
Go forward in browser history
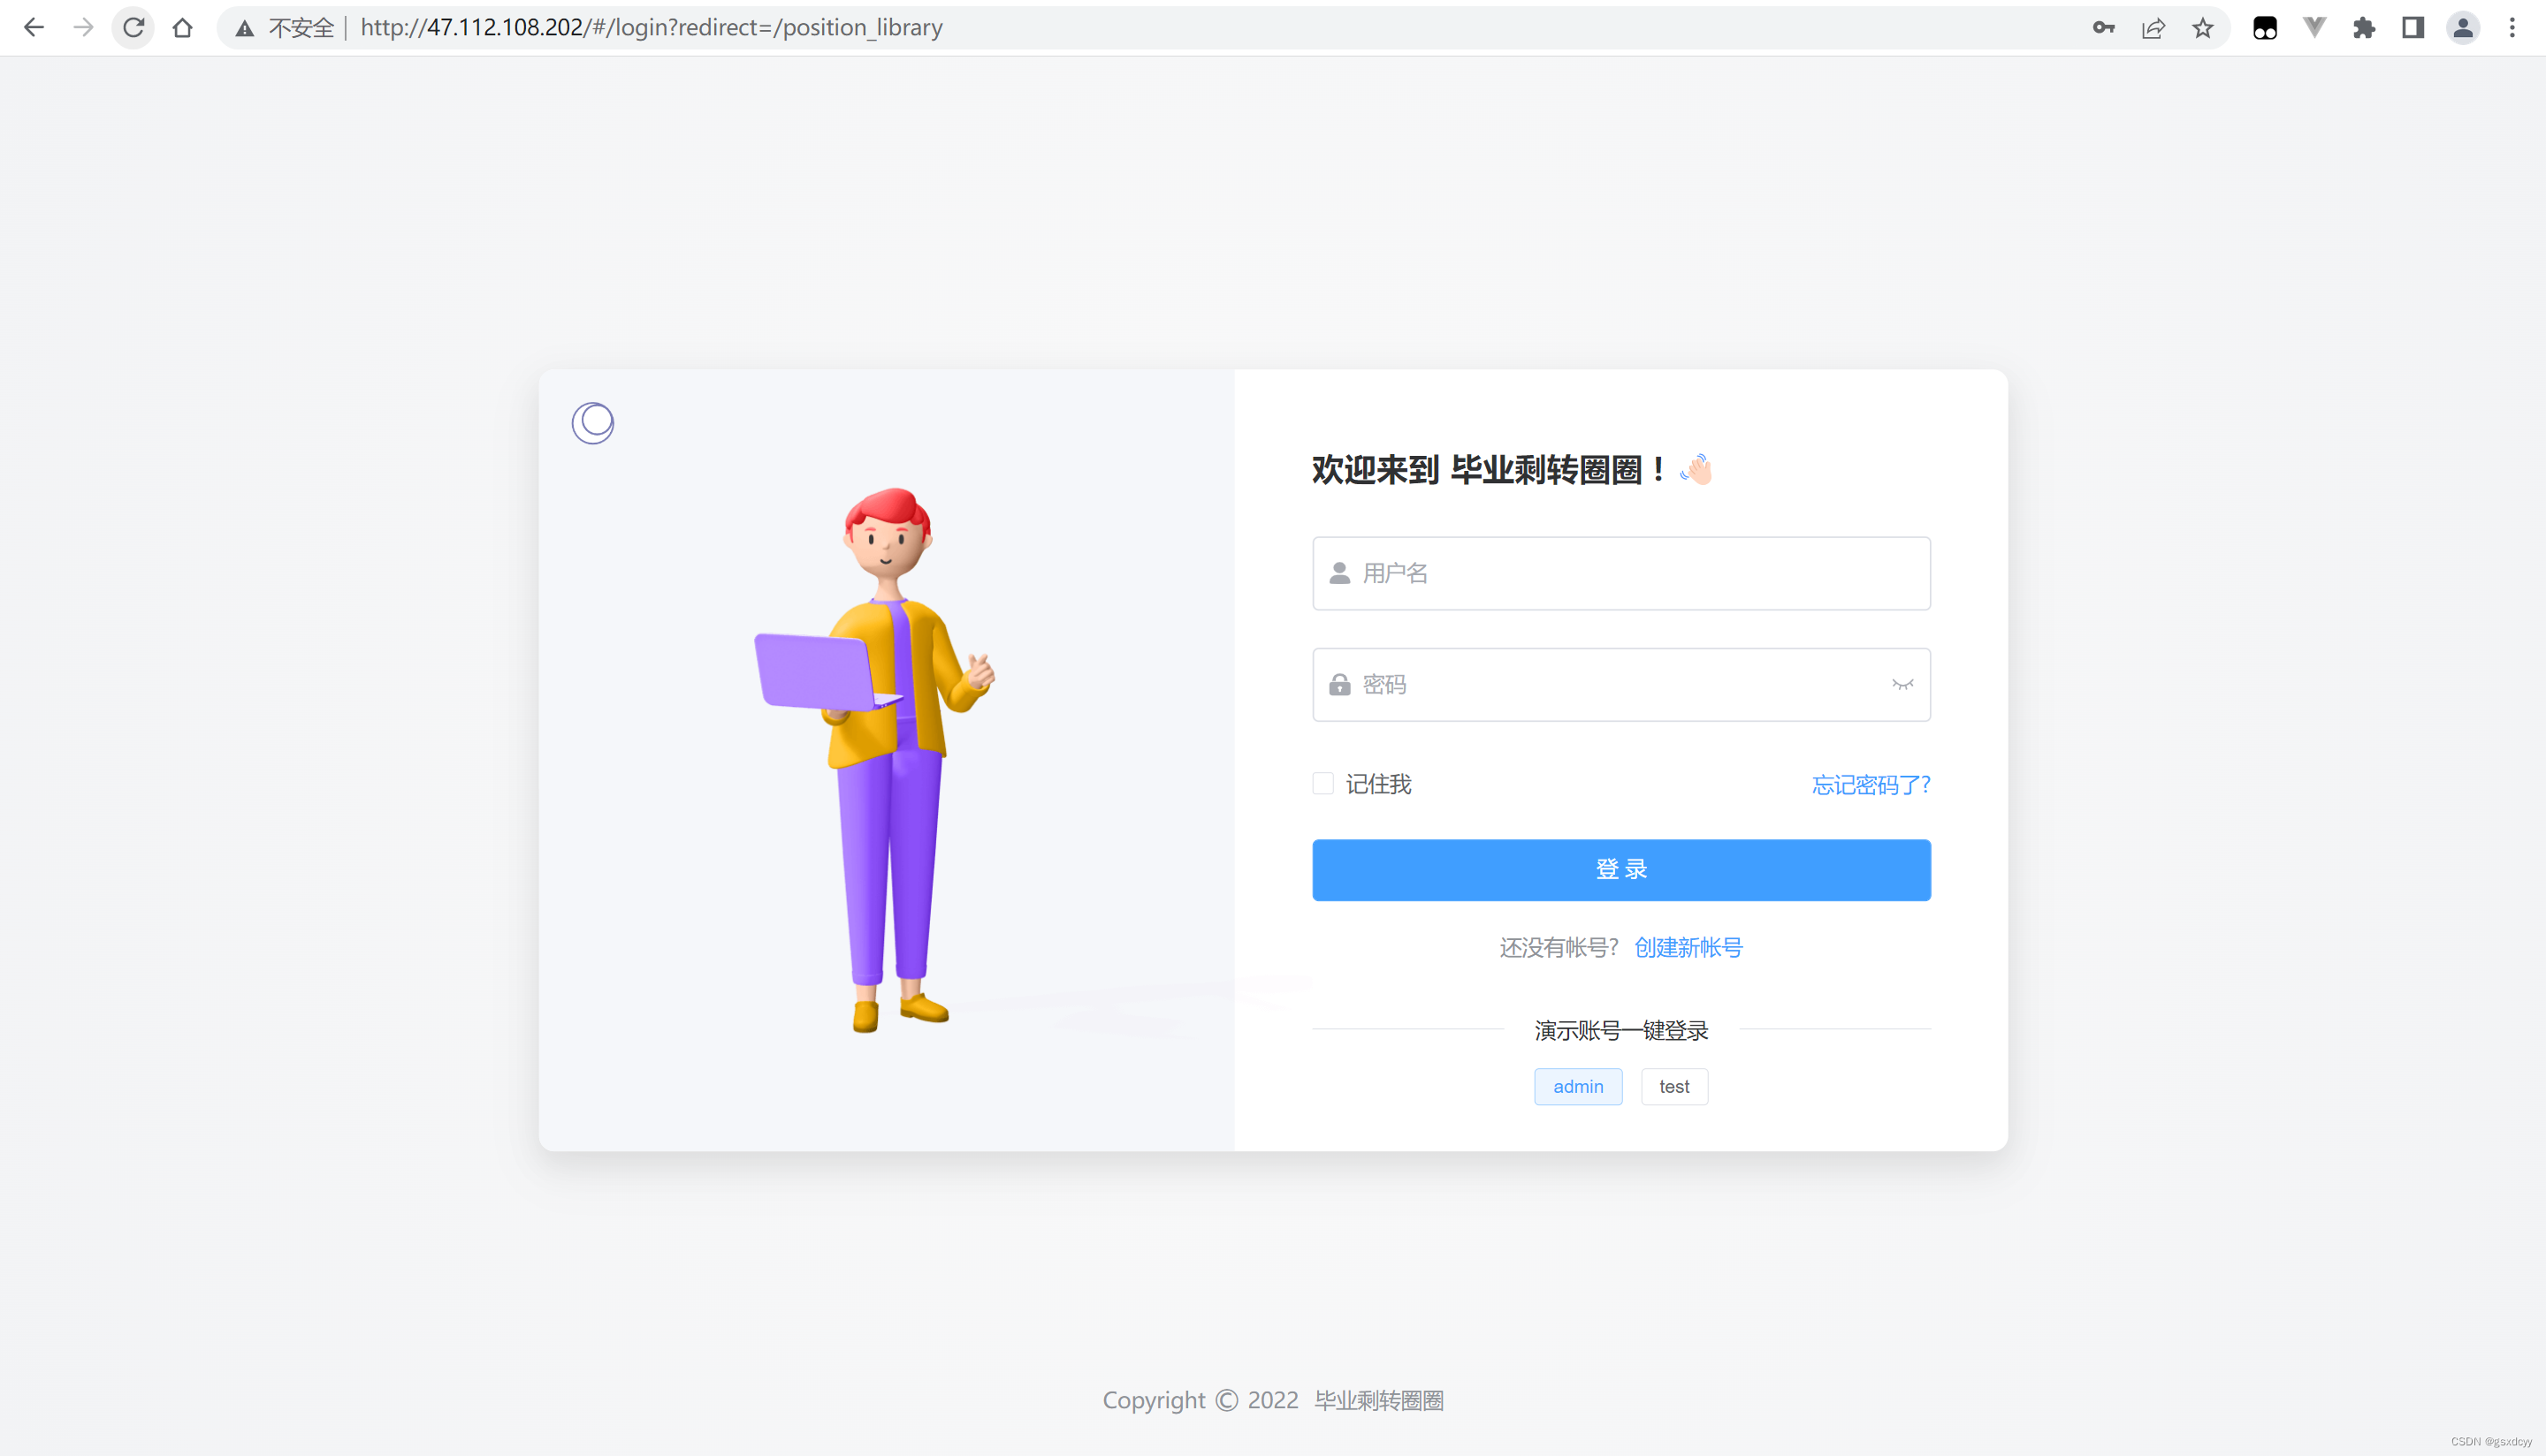pos(83,27)
